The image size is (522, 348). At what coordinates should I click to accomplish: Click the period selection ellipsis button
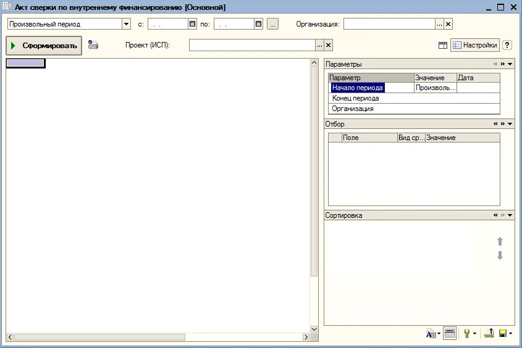click(x=272, y=24)
